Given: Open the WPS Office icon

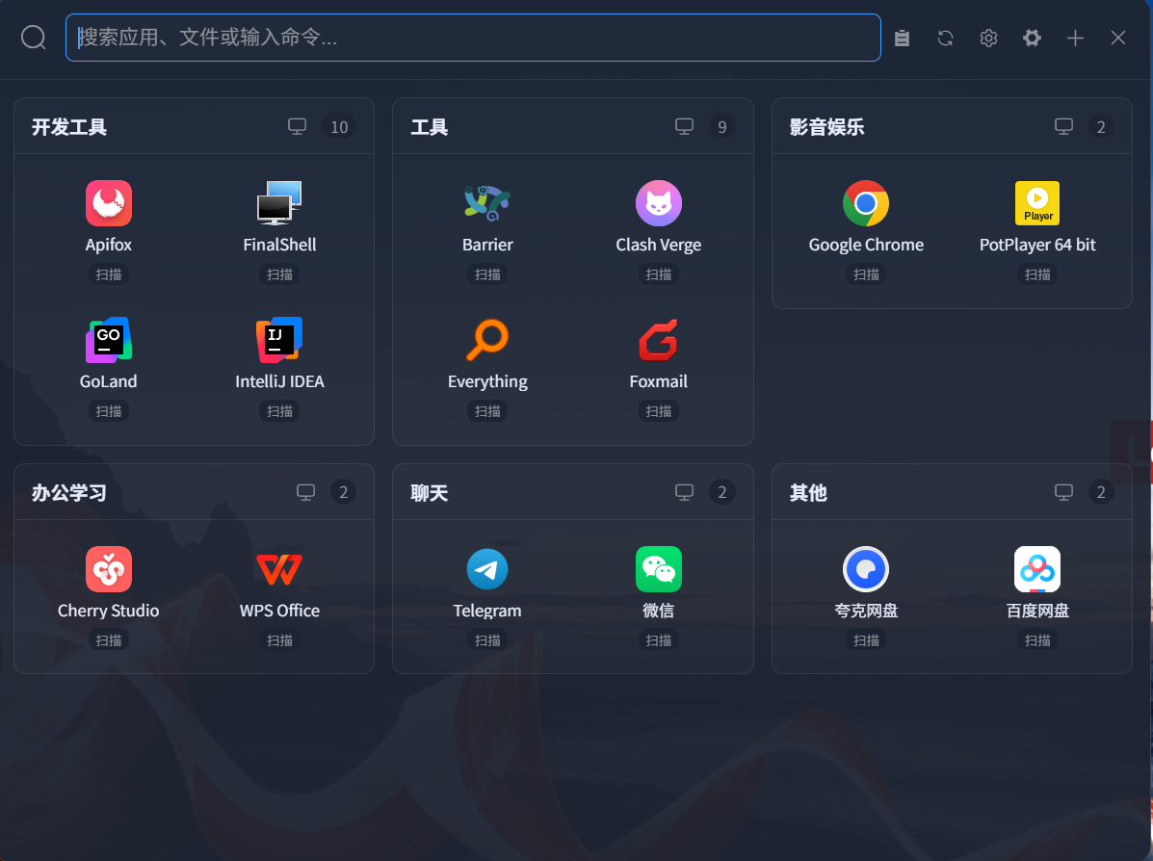Looking at the screenshot, I should click(279, 569).
